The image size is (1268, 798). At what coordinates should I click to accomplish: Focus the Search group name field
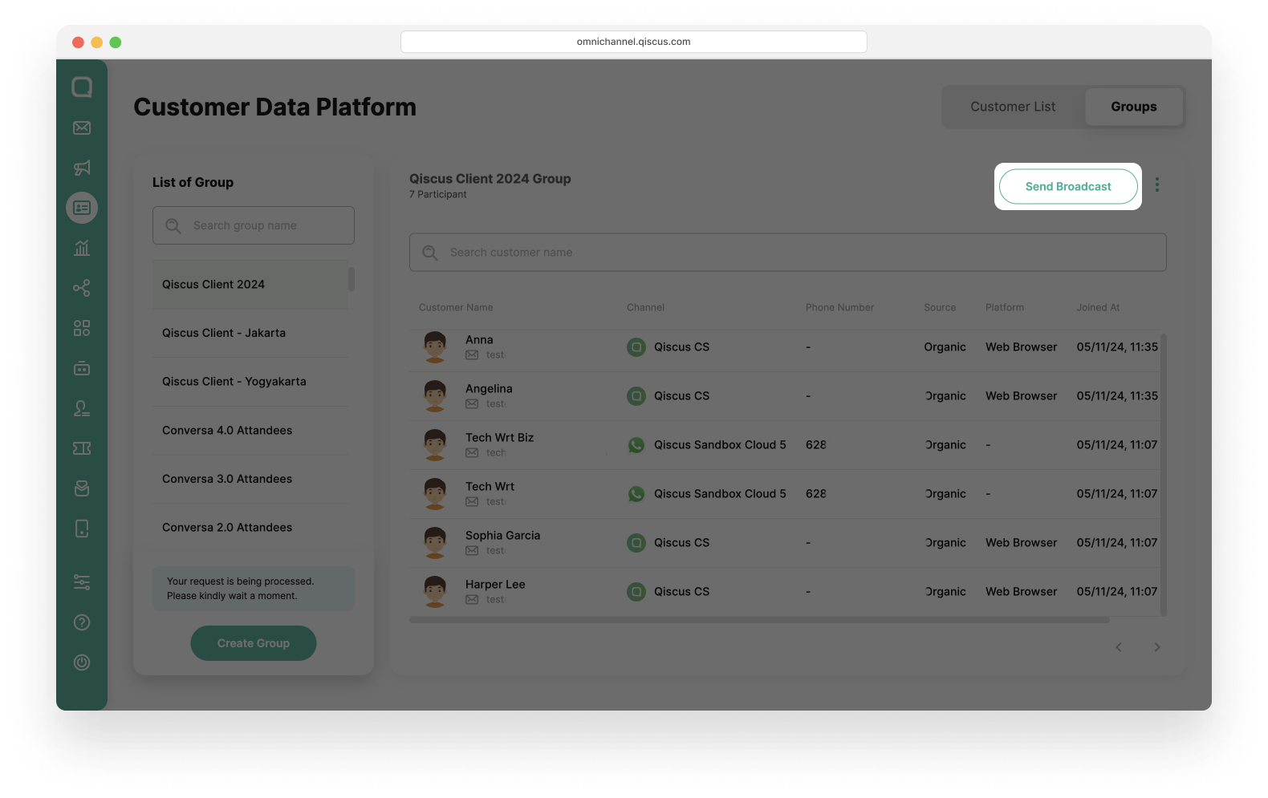click(254, 225)
